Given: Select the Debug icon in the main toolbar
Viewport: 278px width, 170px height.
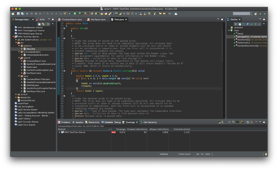Looking at the screenshot, I should tap(69, 13).
